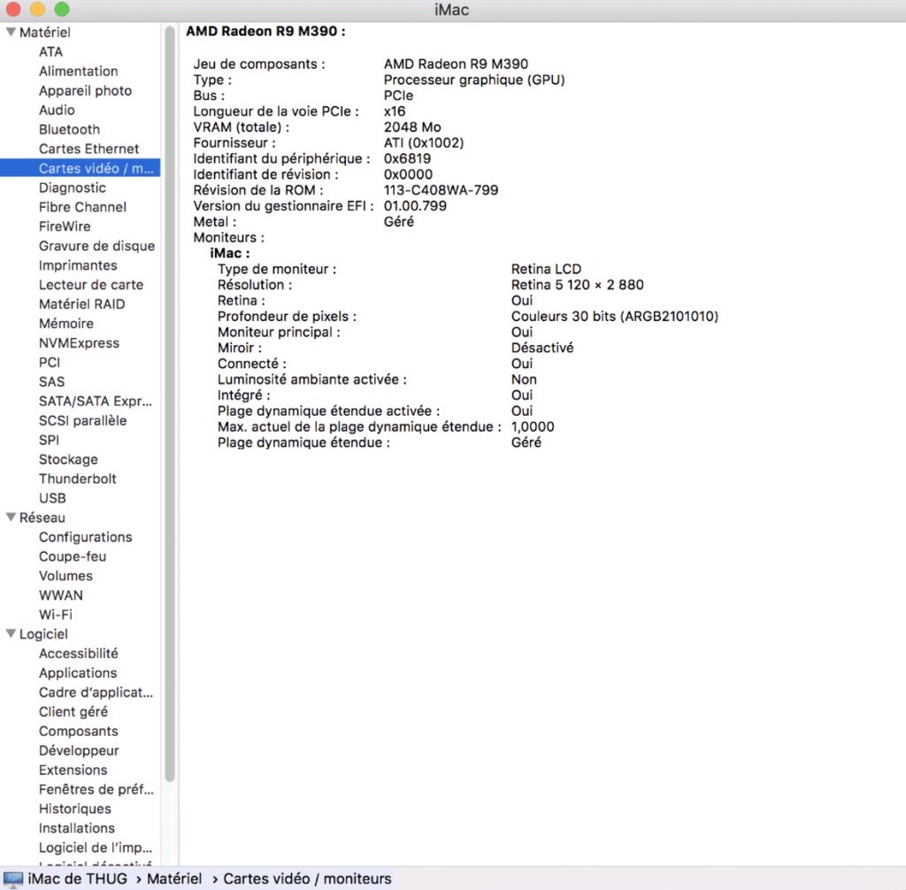
Task: Open the USB category
Action: click(52, 498)
